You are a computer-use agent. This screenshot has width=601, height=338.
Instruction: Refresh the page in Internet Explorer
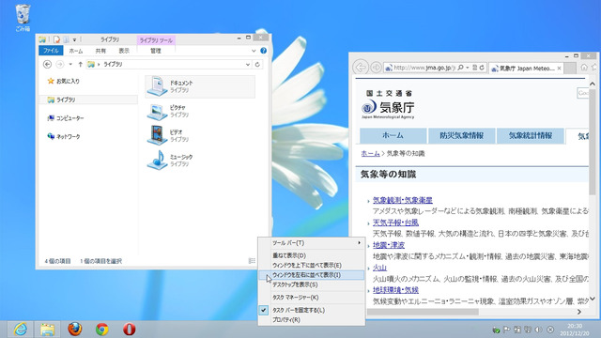click(482, 68)
